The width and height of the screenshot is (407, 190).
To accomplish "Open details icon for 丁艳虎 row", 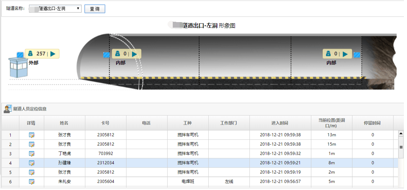I will click(32, 154).
